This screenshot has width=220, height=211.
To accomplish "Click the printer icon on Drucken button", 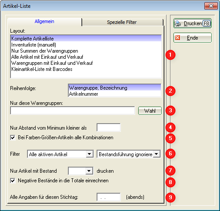I will coord(178,23).
